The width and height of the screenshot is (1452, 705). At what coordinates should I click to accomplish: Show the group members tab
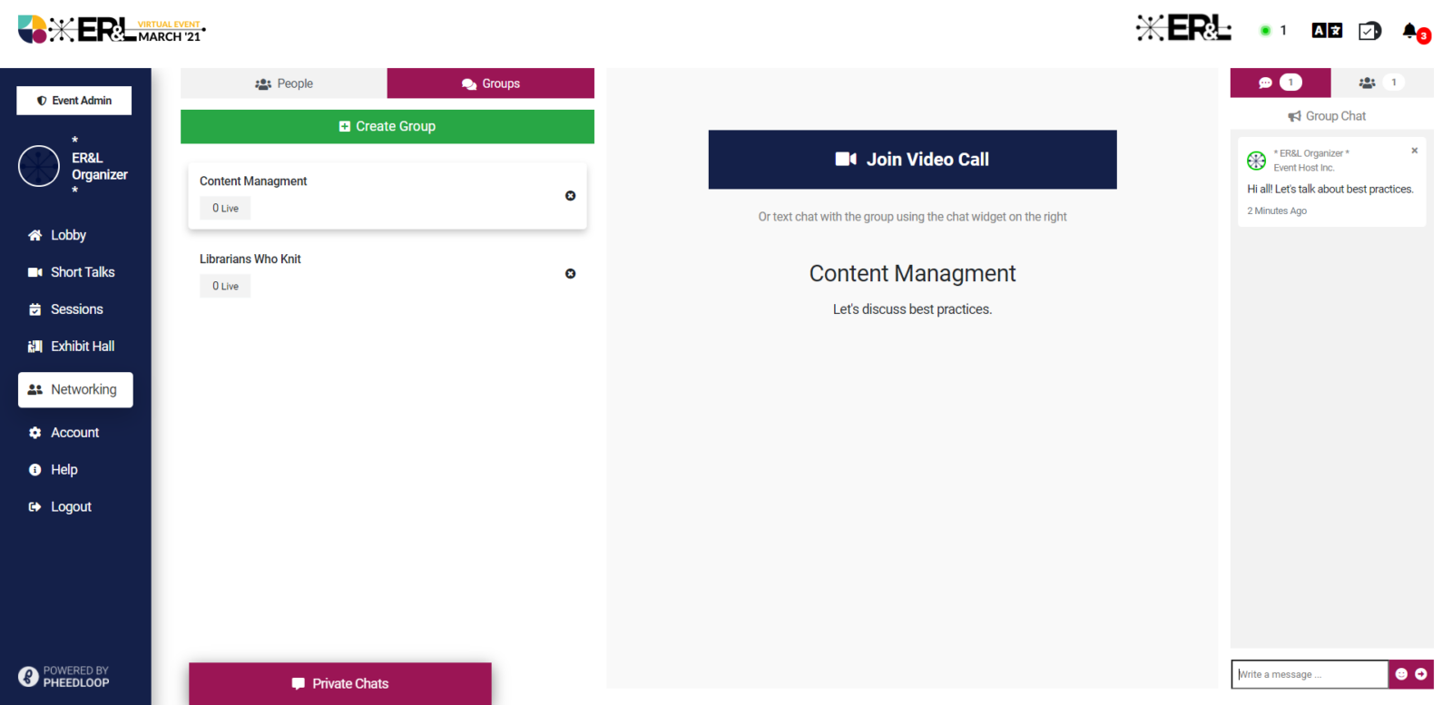tap(1380, 83)
